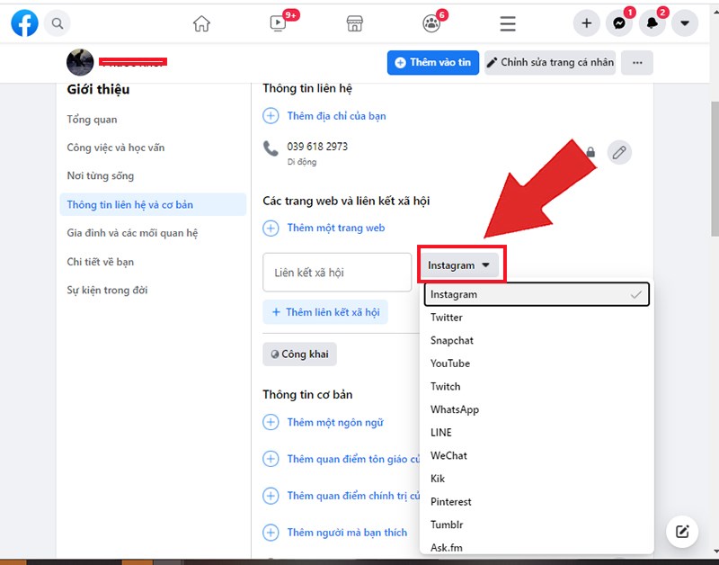
Task: Click plus icon beside Thêm quan điểm chính trị
Action: pos(271,496)
